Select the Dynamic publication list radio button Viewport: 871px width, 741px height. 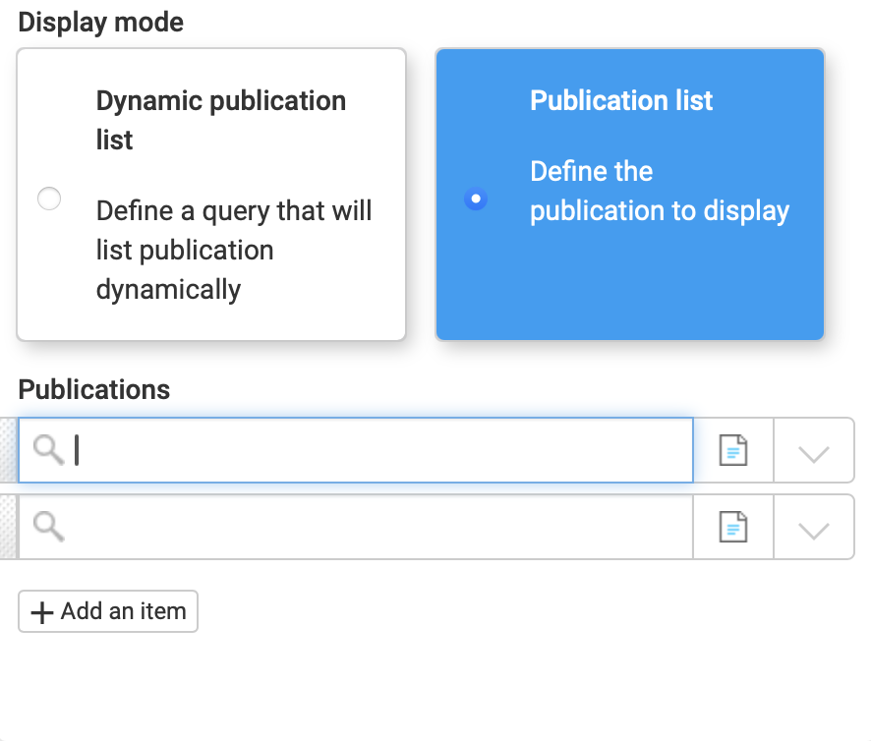[49, 199]
